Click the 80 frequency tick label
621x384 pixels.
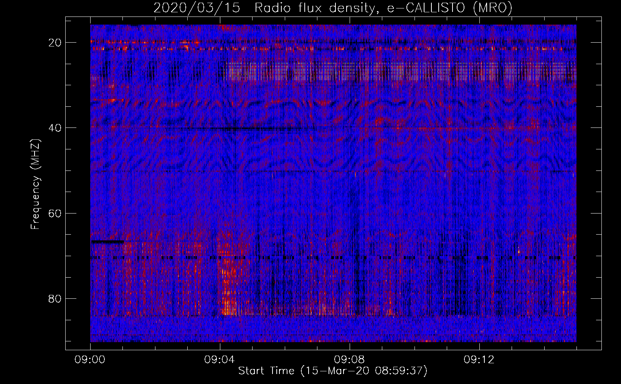55,298
